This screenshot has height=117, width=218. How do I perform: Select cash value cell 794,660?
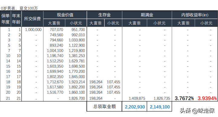point(57,40)
